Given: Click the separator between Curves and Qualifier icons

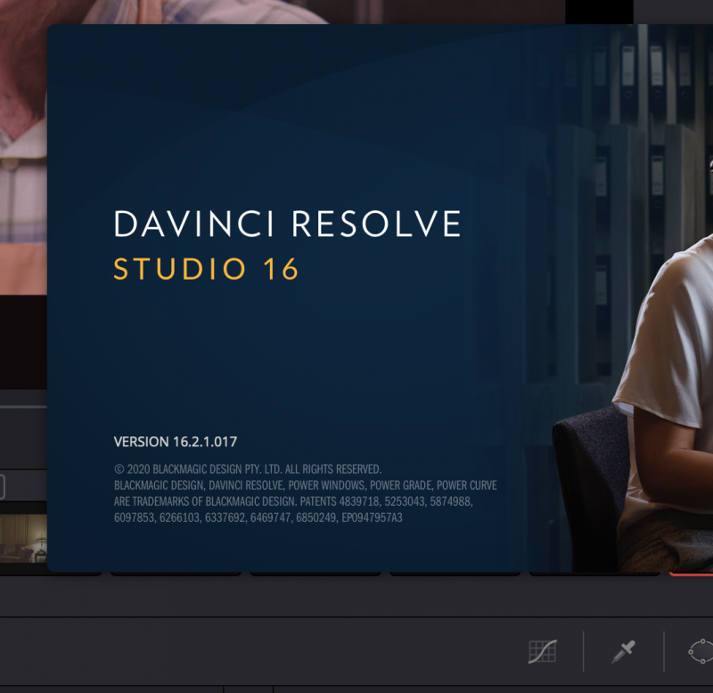Looking at the screenshot, I should click(x=583, y=651).
